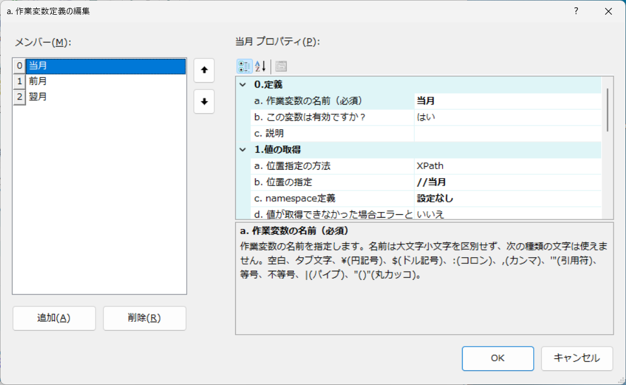Move the selected member up

point(204,70)
